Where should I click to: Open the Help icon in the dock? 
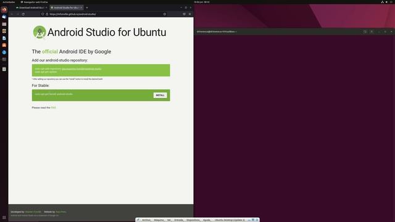click(4, 52)
